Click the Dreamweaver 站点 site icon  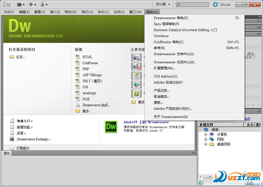pos(78,105)
